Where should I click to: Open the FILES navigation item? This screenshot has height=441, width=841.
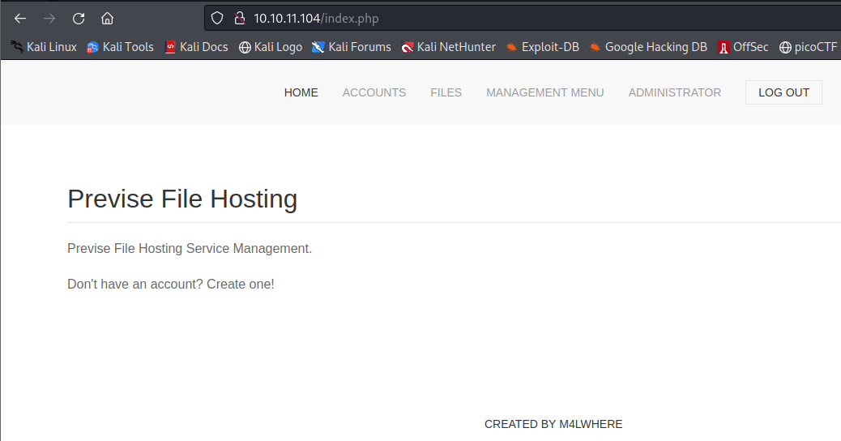[x=446, y=92]
